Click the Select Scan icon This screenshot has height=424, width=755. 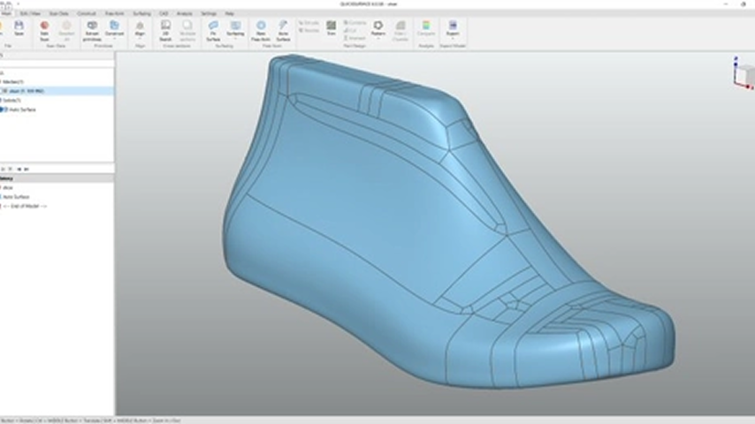coord(44,29)
